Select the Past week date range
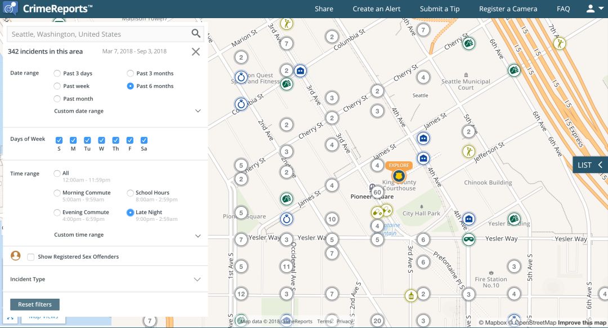This screenshot has width=608, height=328. click(57, 86)
